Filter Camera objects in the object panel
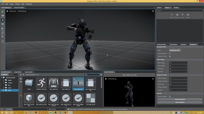 [x=177, y=16]
